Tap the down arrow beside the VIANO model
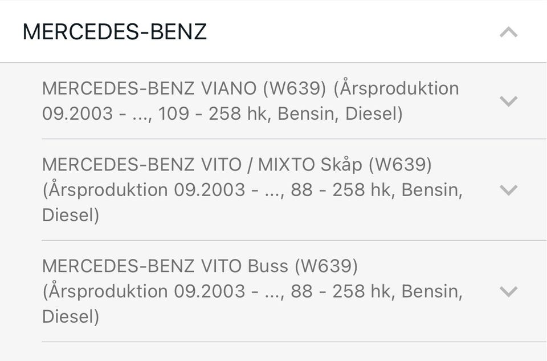Screen dimensions: 547x361 tap(508, 101)
